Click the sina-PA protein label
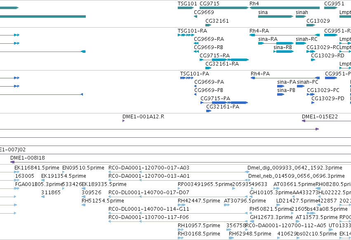Viewport: 351px width, 240px height. tap(287, 82)
